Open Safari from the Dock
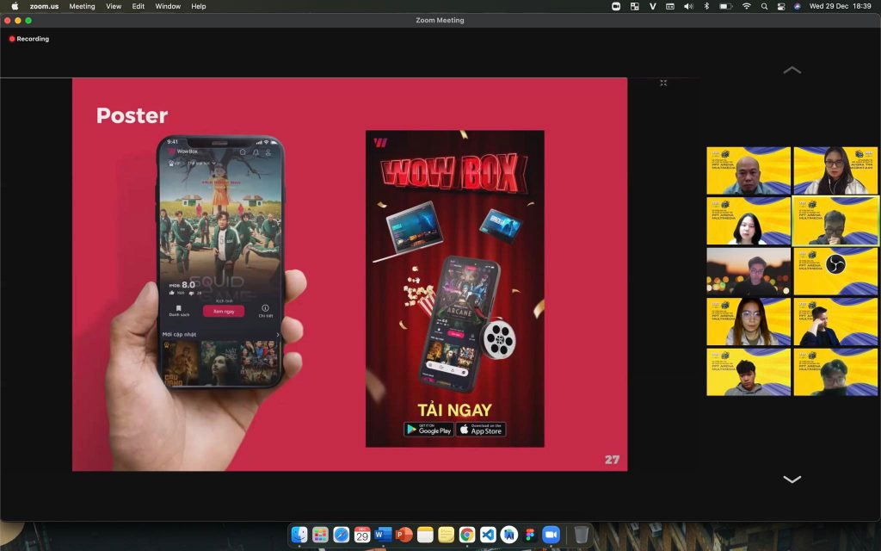Viewport: 881px width, 551px height. pyautogui.click(x=341, y=535)
